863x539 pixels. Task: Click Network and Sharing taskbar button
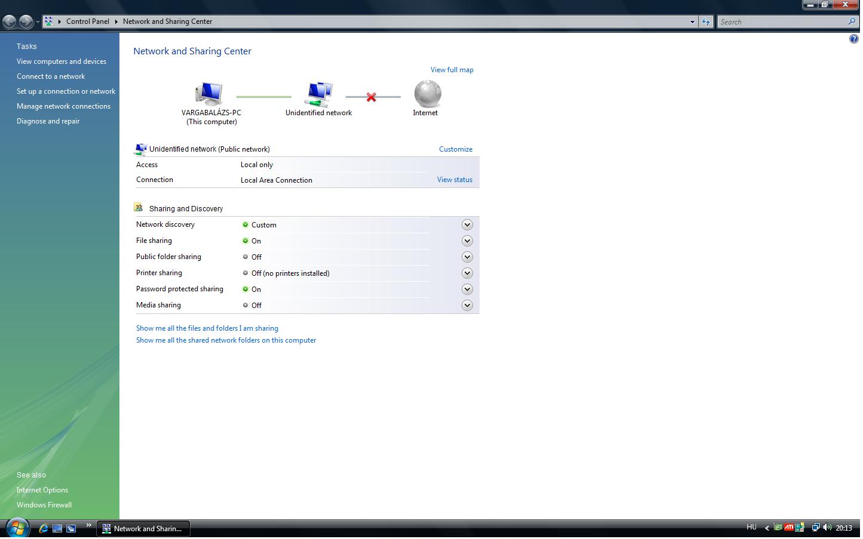click(x=143, y=528)
